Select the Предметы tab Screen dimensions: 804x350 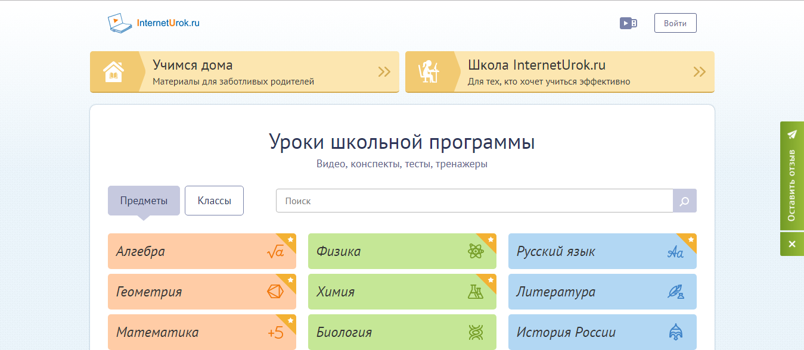coord(143,200)
